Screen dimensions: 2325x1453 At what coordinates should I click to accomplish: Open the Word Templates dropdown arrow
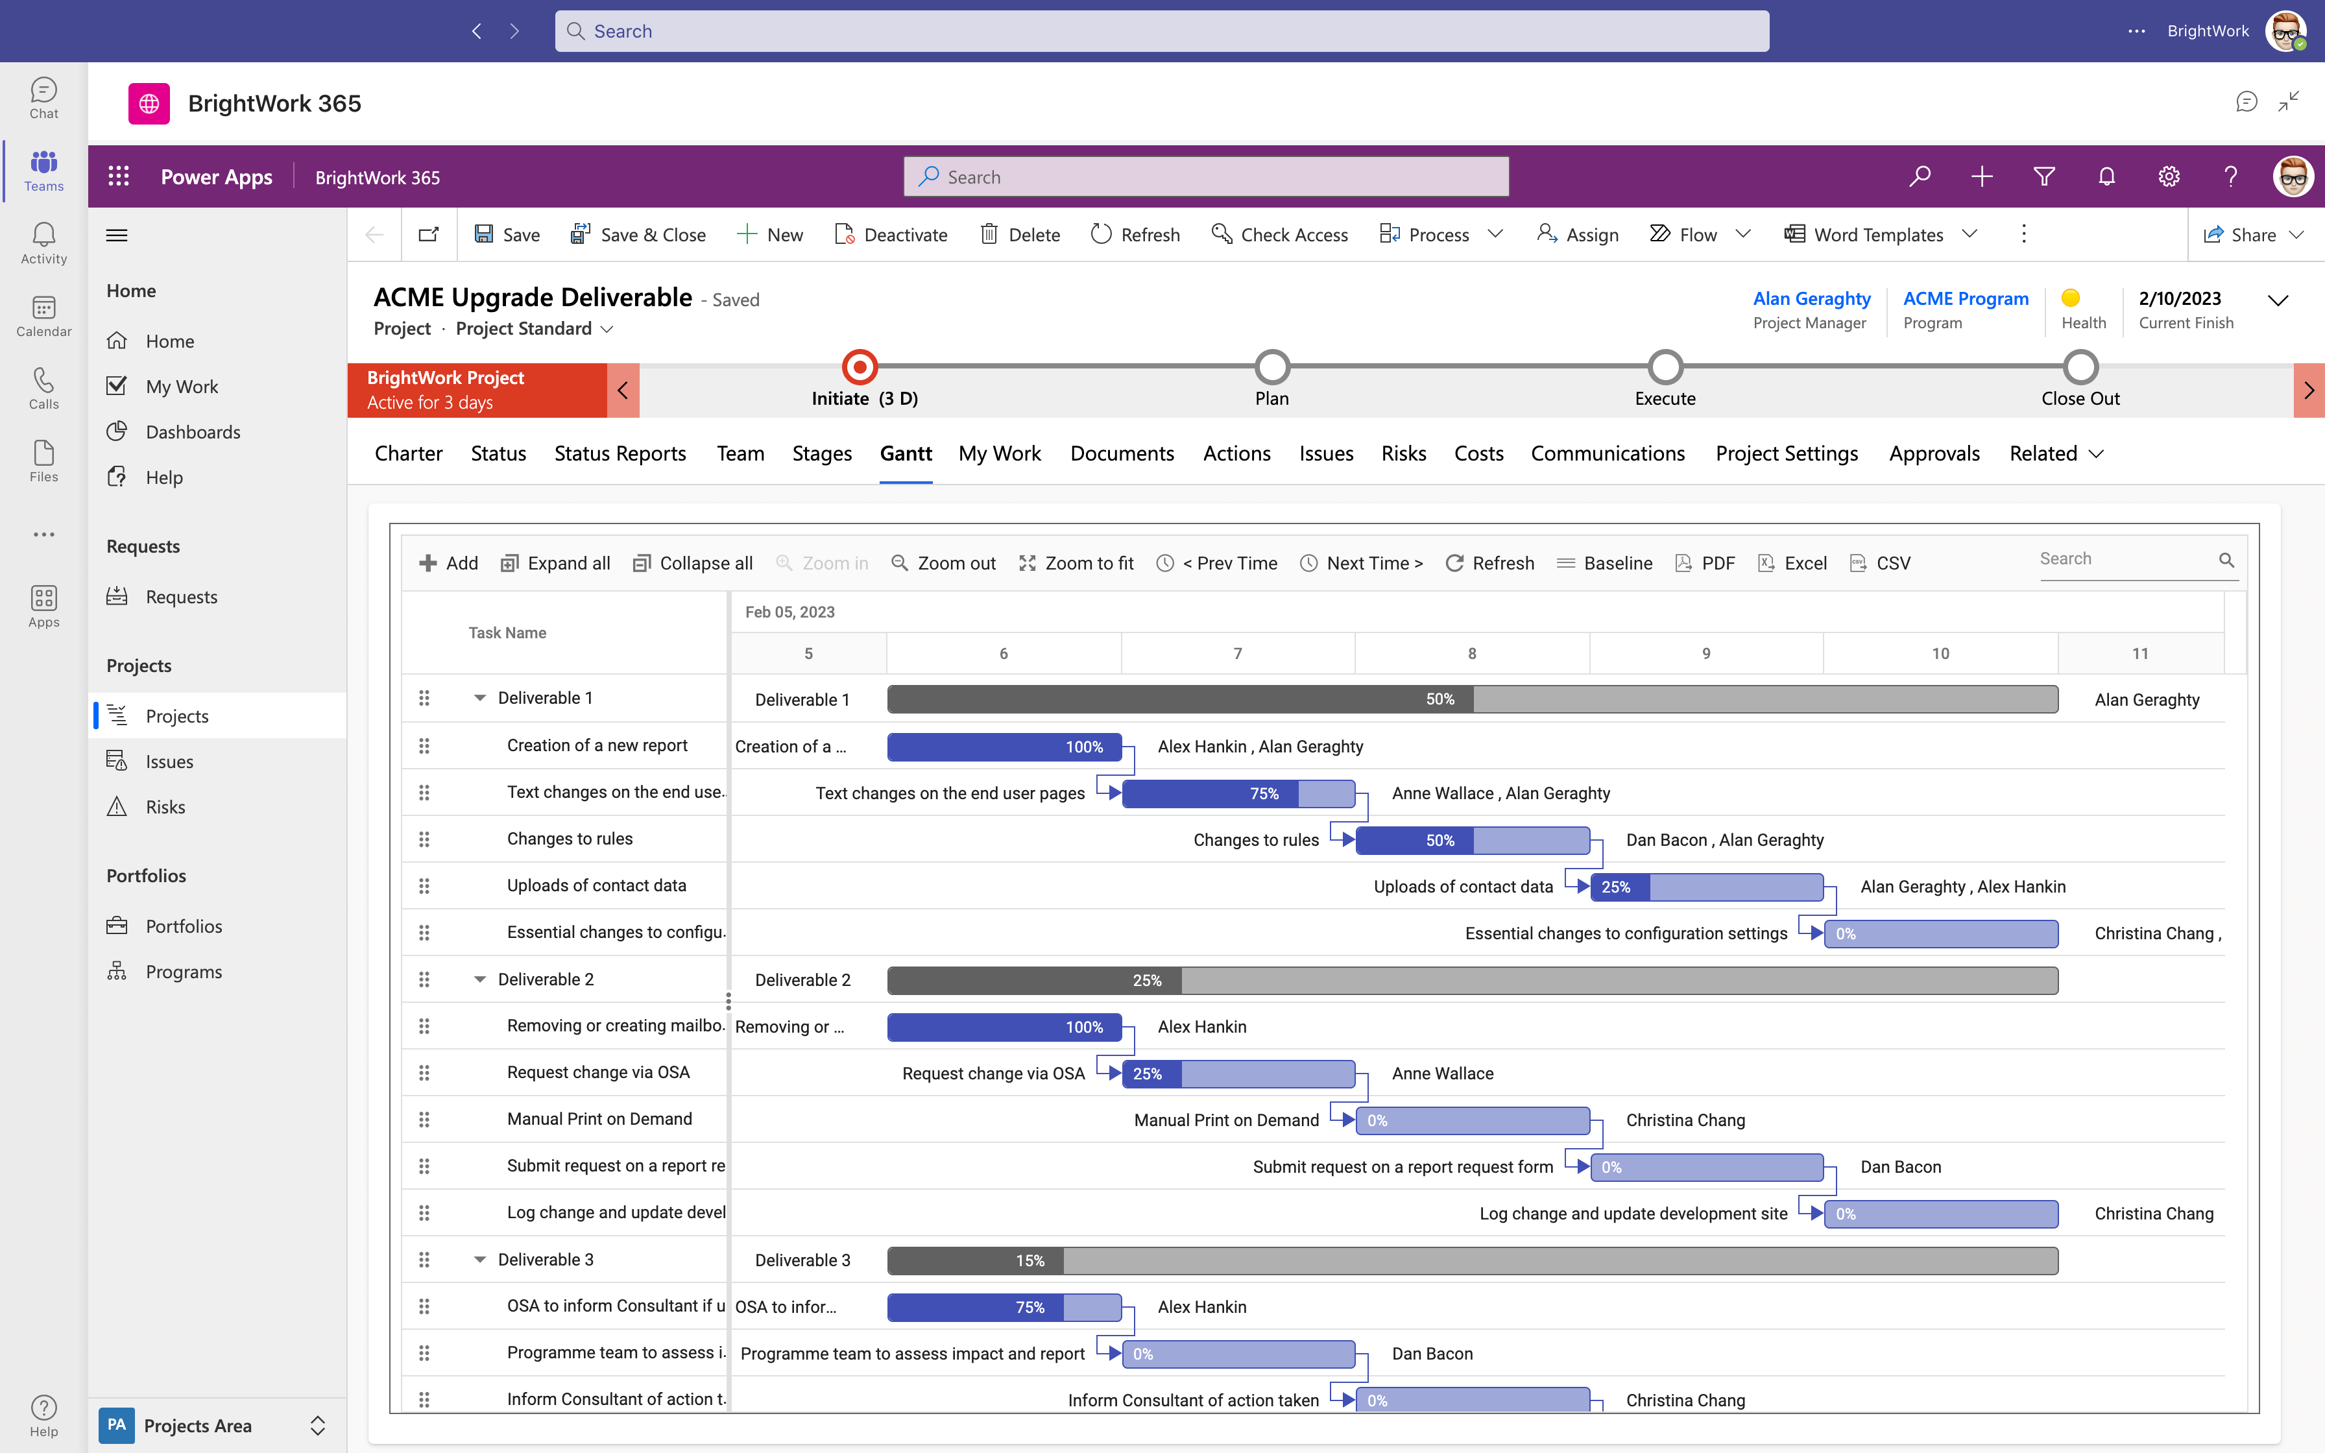point(1970,234)
